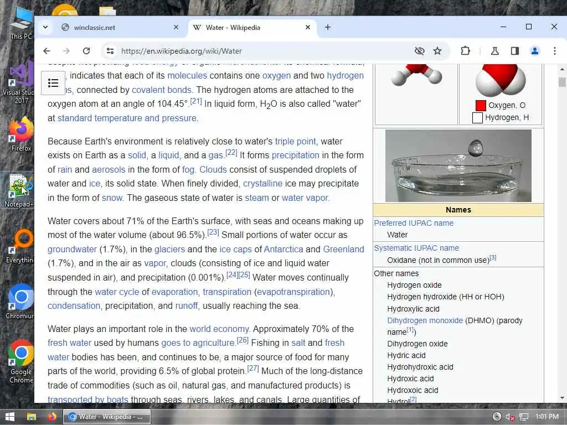
Task: Click citation reference [21]
Action: pos(195,101)
